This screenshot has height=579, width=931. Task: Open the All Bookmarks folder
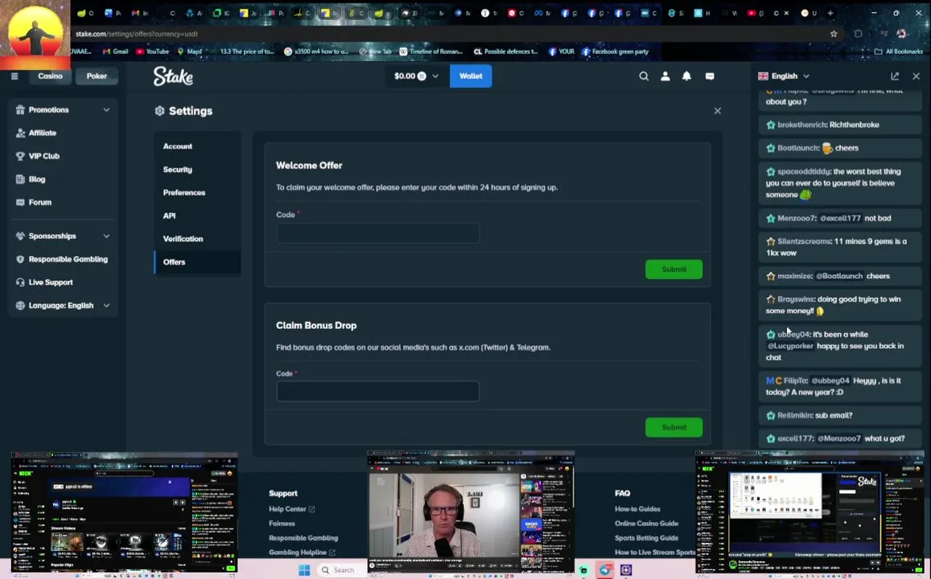[898, 51]
